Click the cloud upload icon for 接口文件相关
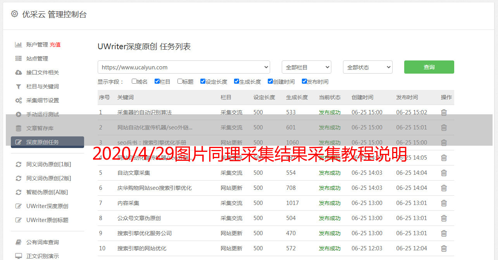Viewport: 498px width, 260px height. 18,72
